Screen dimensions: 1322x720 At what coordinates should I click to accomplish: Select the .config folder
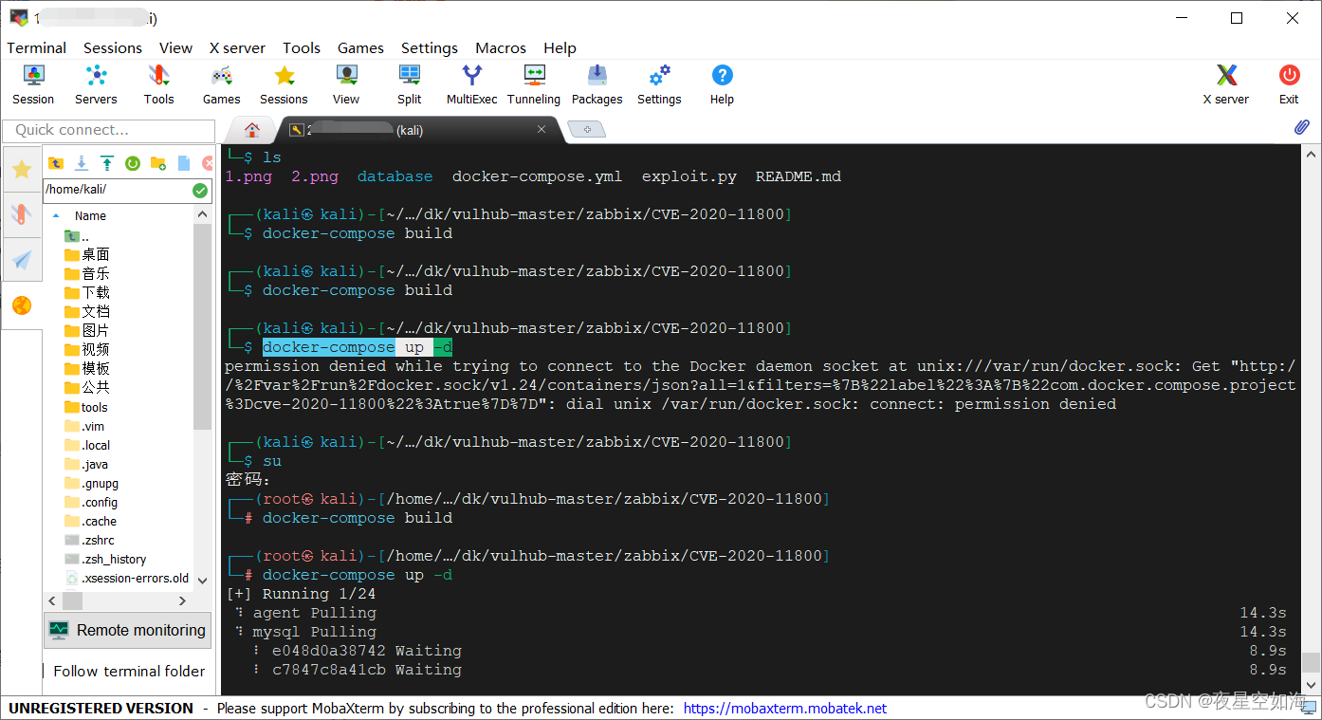click(91, 502)
